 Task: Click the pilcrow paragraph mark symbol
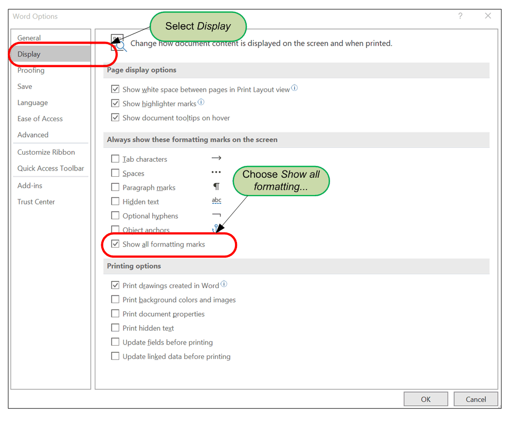[x=216, y=186]
